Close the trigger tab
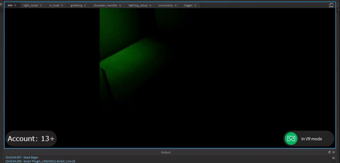The height and width of the screenshot is (163, 340). tap(195, 5)
